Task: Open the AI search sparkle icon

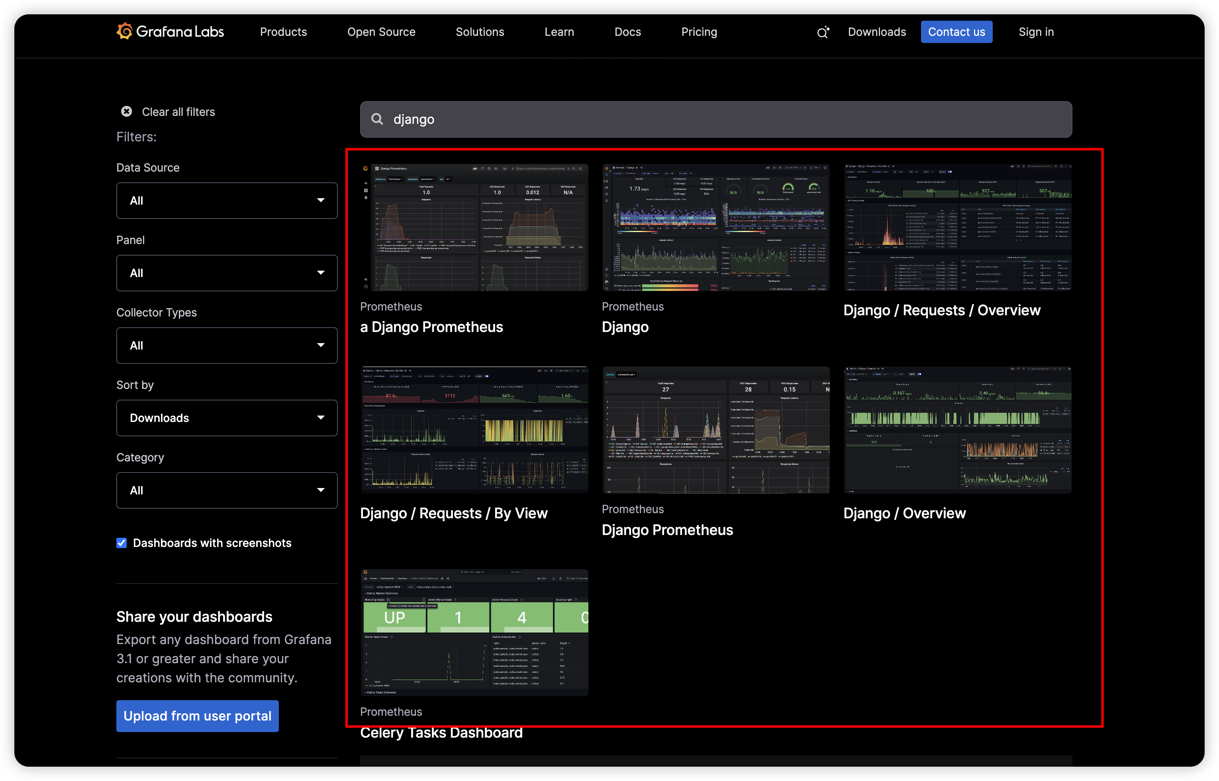Action: (823, 32)
